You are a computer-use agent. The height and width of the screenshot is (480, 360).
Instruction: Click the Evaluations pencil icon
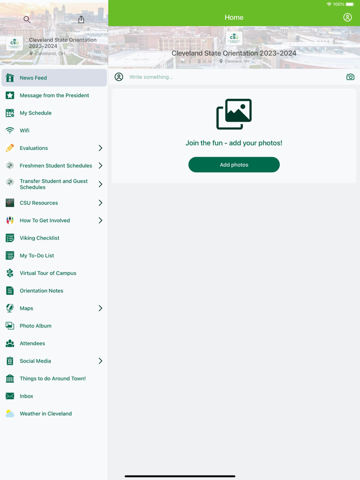tap(10, 148)
